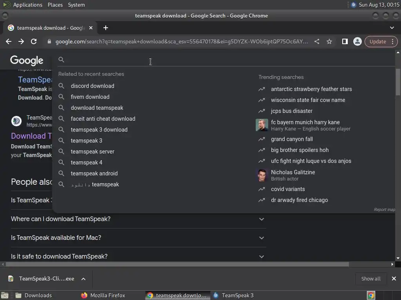Select suggestion faceit anti cheat download
401x300 pixels.
103,119
